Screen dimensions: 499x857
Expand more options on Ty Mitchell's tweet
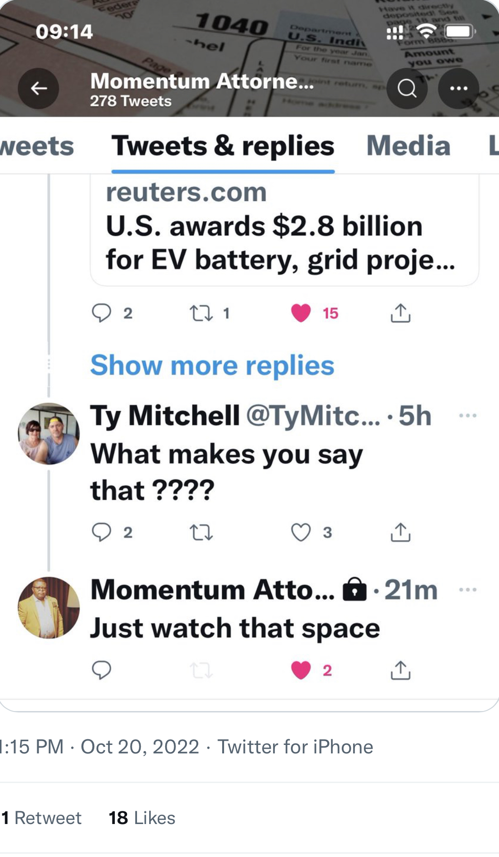click(467, 416)
